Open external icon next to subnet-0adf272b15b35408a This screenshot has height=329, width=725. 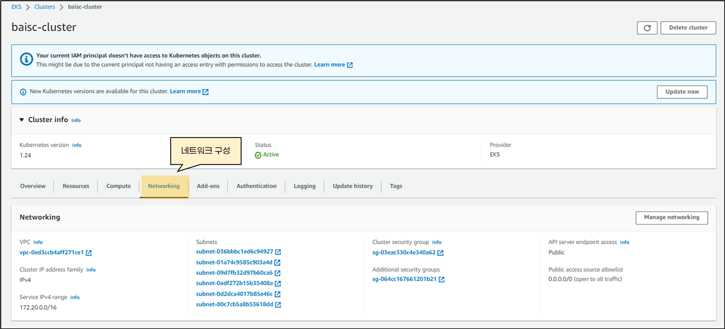pos(278,283)
